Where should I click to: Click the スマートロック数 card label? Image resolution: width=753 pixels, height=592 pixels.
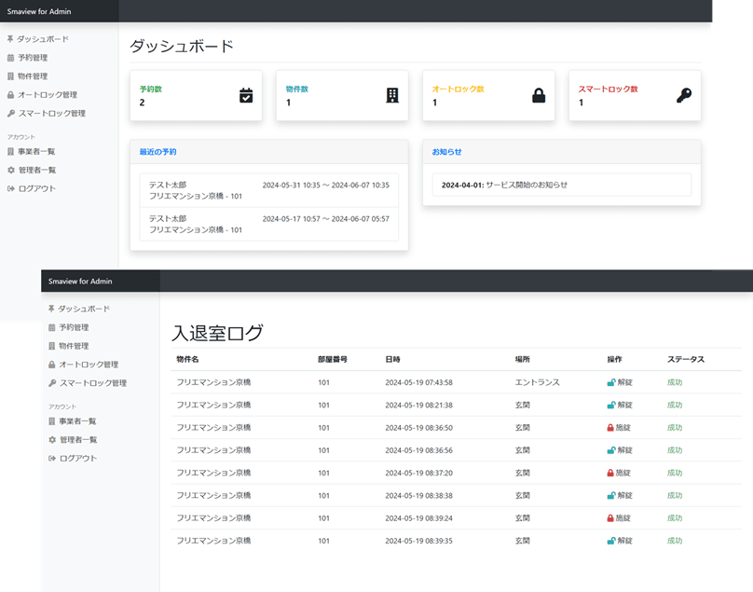click(608, 89)
